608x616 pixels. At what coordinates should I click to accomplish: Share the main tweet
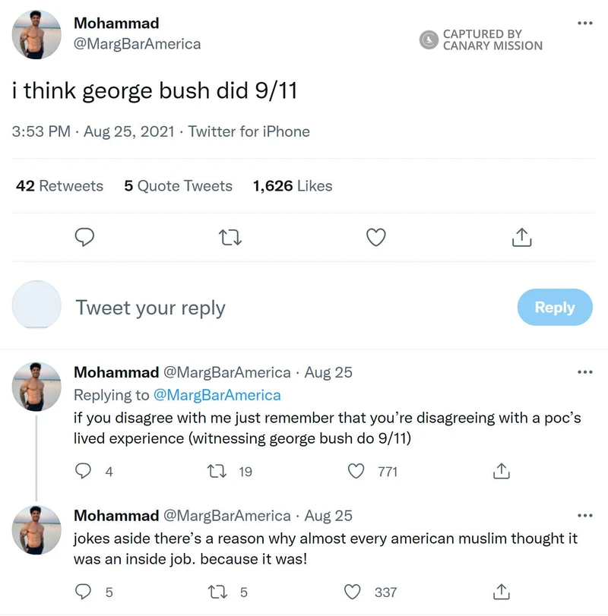click(x=521, y=238)
